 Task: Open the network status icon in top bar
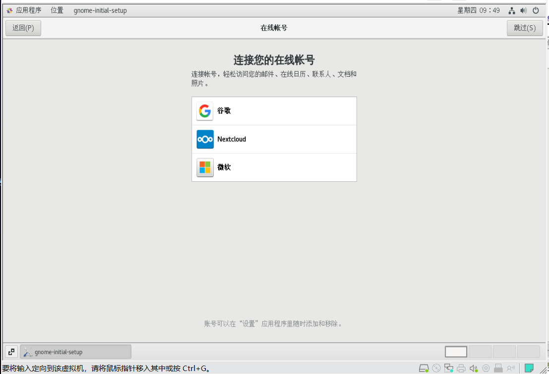click(x=511, y=11)
